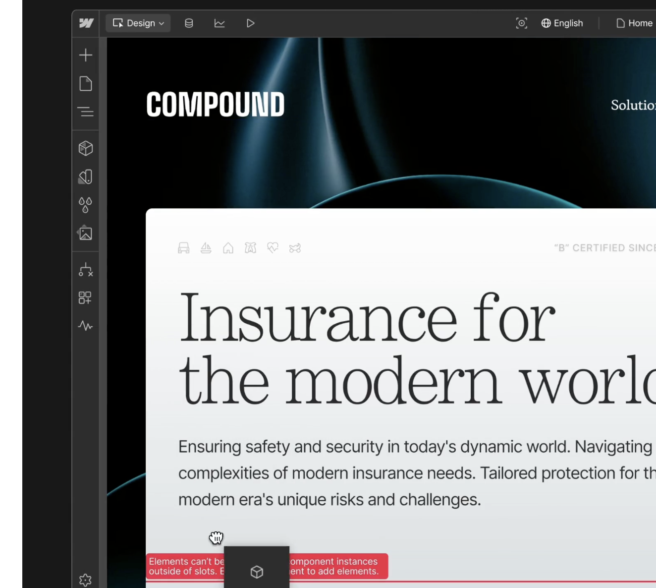This screenshot has width=656, height=588.
Task: Click the dragged component cube placeholder
Action: click(257, 567)
